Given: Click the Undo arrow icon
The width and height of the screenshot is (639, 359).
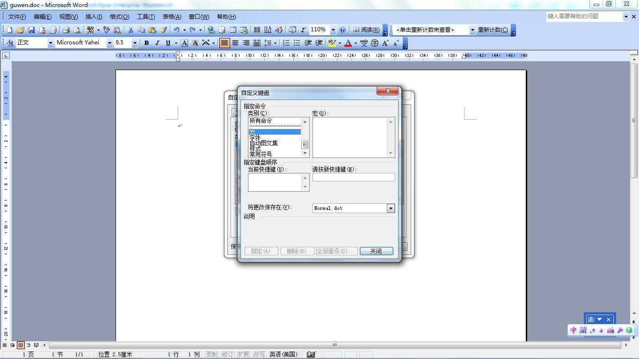Looking at the screenshot, I should [x=176, y=30].
